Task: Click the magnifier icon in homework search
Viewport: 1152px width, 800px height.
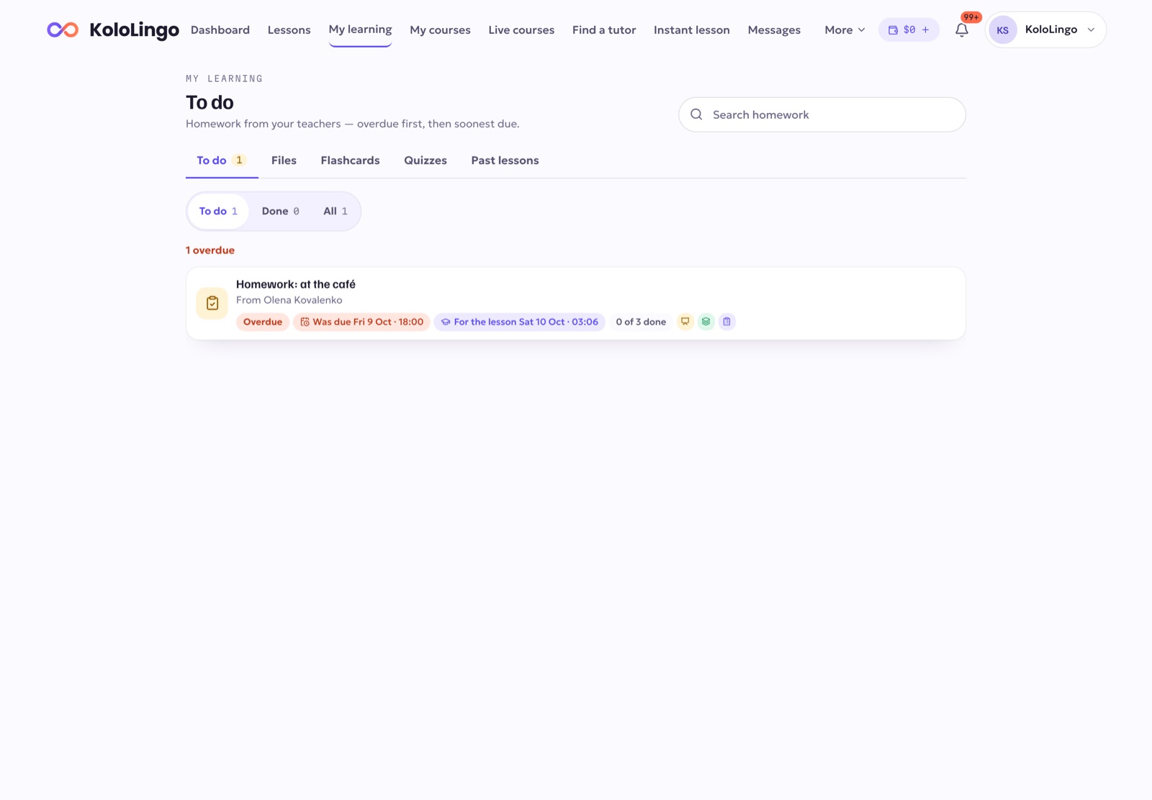Action: pyautogui.click(x=696, y=114)
